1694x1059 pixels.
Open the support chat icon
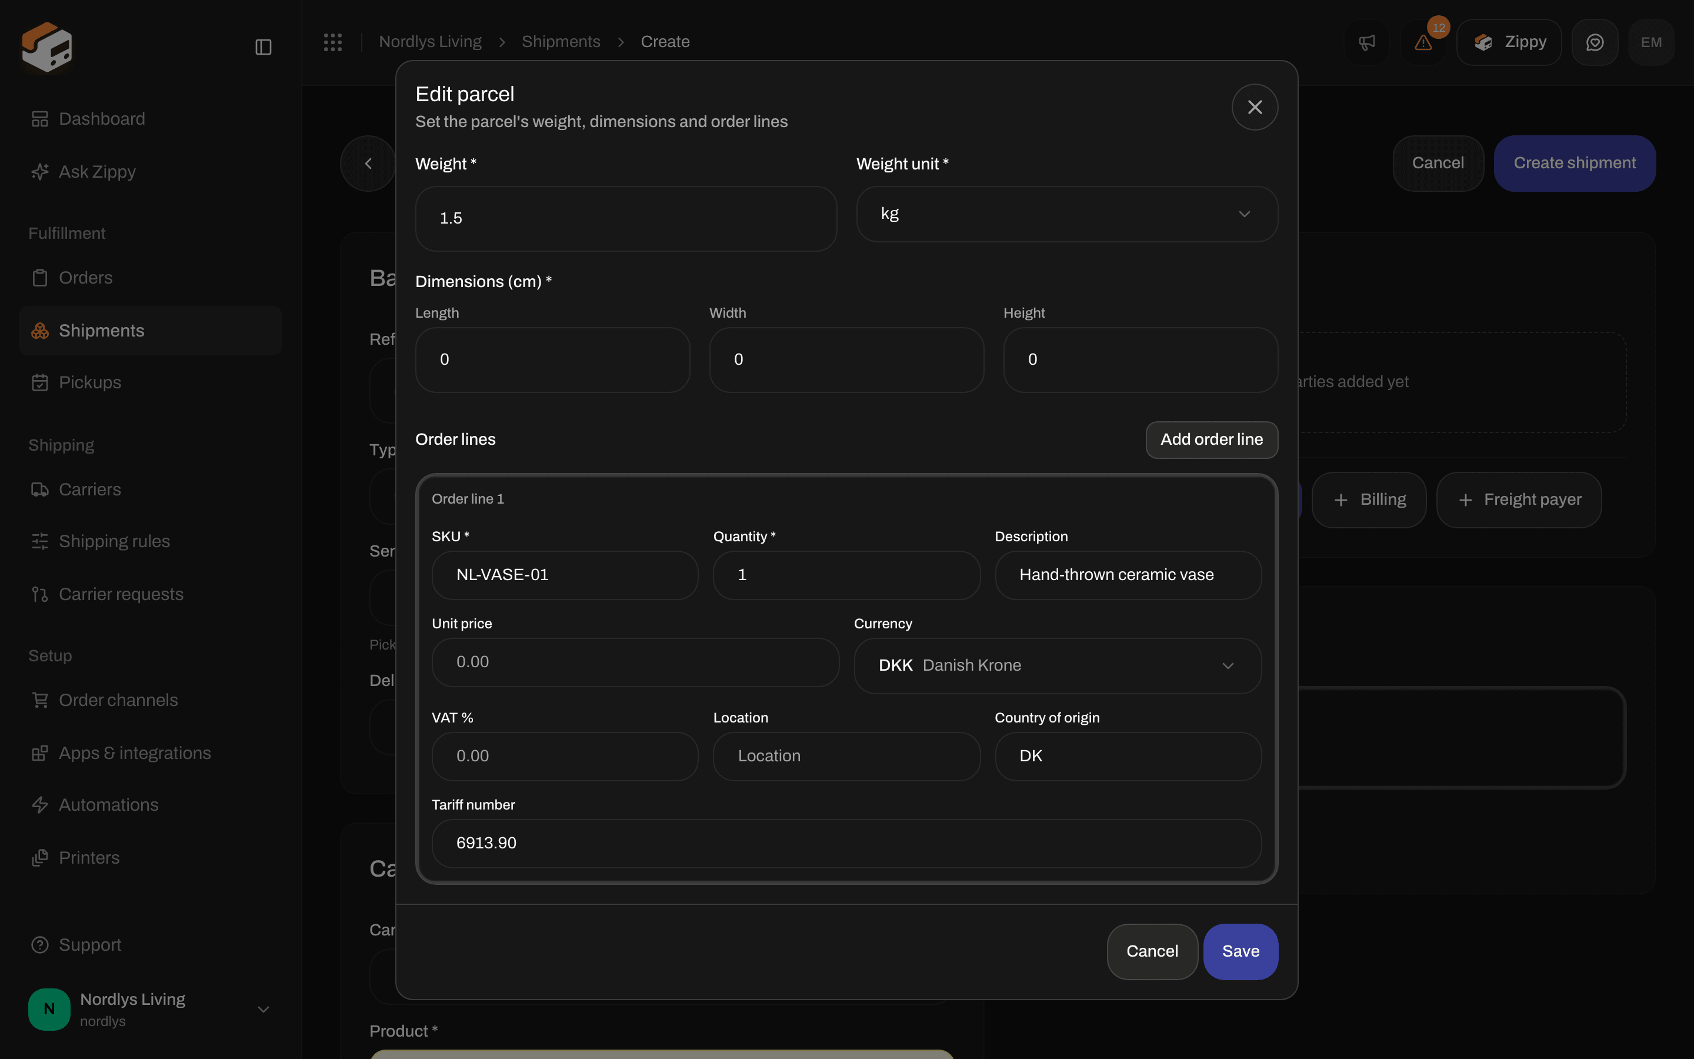[1595, 43]
